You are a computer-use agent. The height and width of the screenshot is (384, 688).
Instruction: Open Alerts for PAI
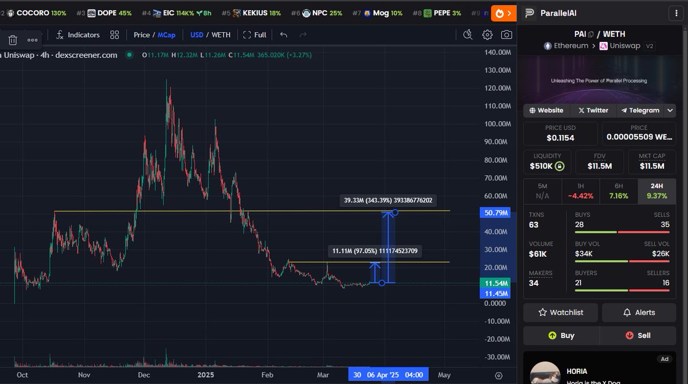tap(638, 312)
